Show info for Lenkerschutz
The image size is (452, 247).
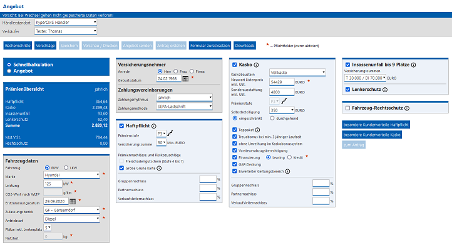[x=385, y=90]
